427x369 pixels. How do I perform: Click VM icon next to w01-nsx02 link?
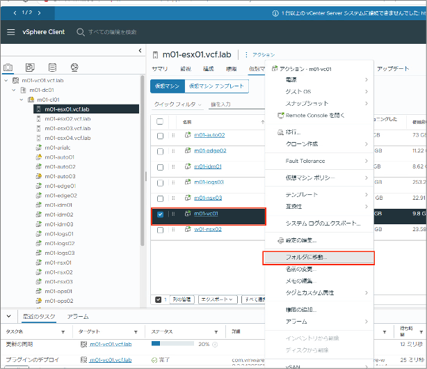[x=188, y=229]
